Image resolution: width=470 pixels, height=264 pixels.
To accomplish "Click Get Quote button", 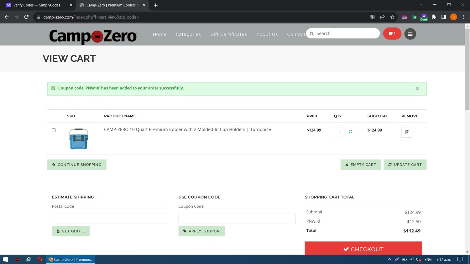I will click(71, 231).
